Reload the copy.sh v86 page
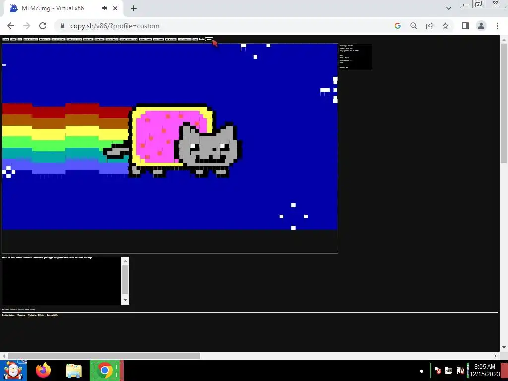 43,26
